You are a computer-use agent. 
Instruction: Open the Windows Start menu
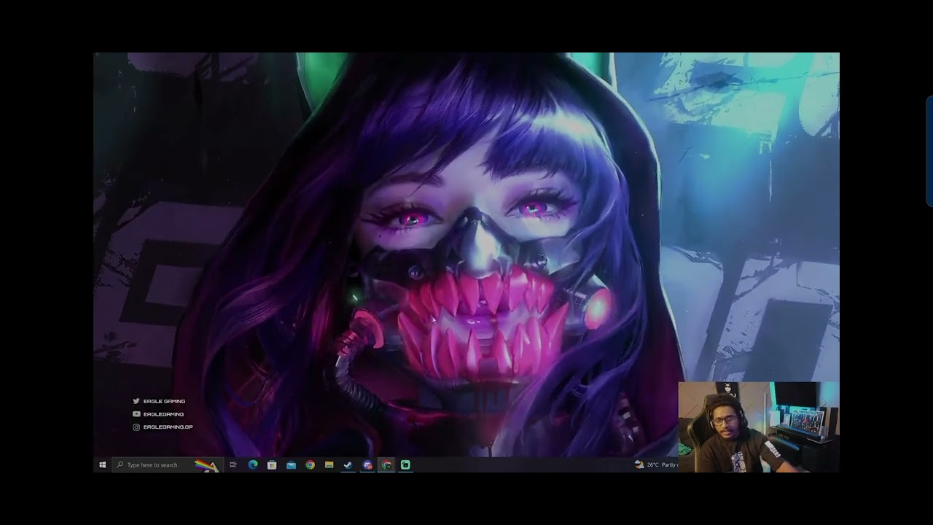[102, 464]
